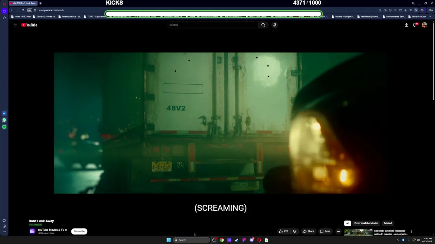Viewport: 435px width, 244px height.
Task: Open Opera sidebar heart pinboards icon
Action: click(4, 221)
